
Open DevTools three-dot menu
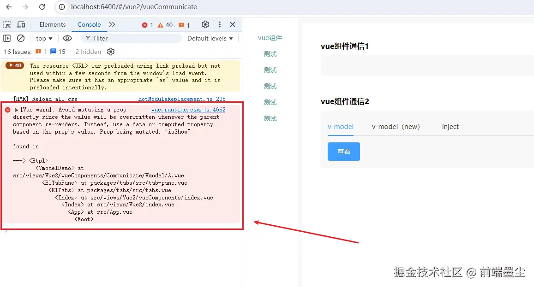(x=220, y=24)
